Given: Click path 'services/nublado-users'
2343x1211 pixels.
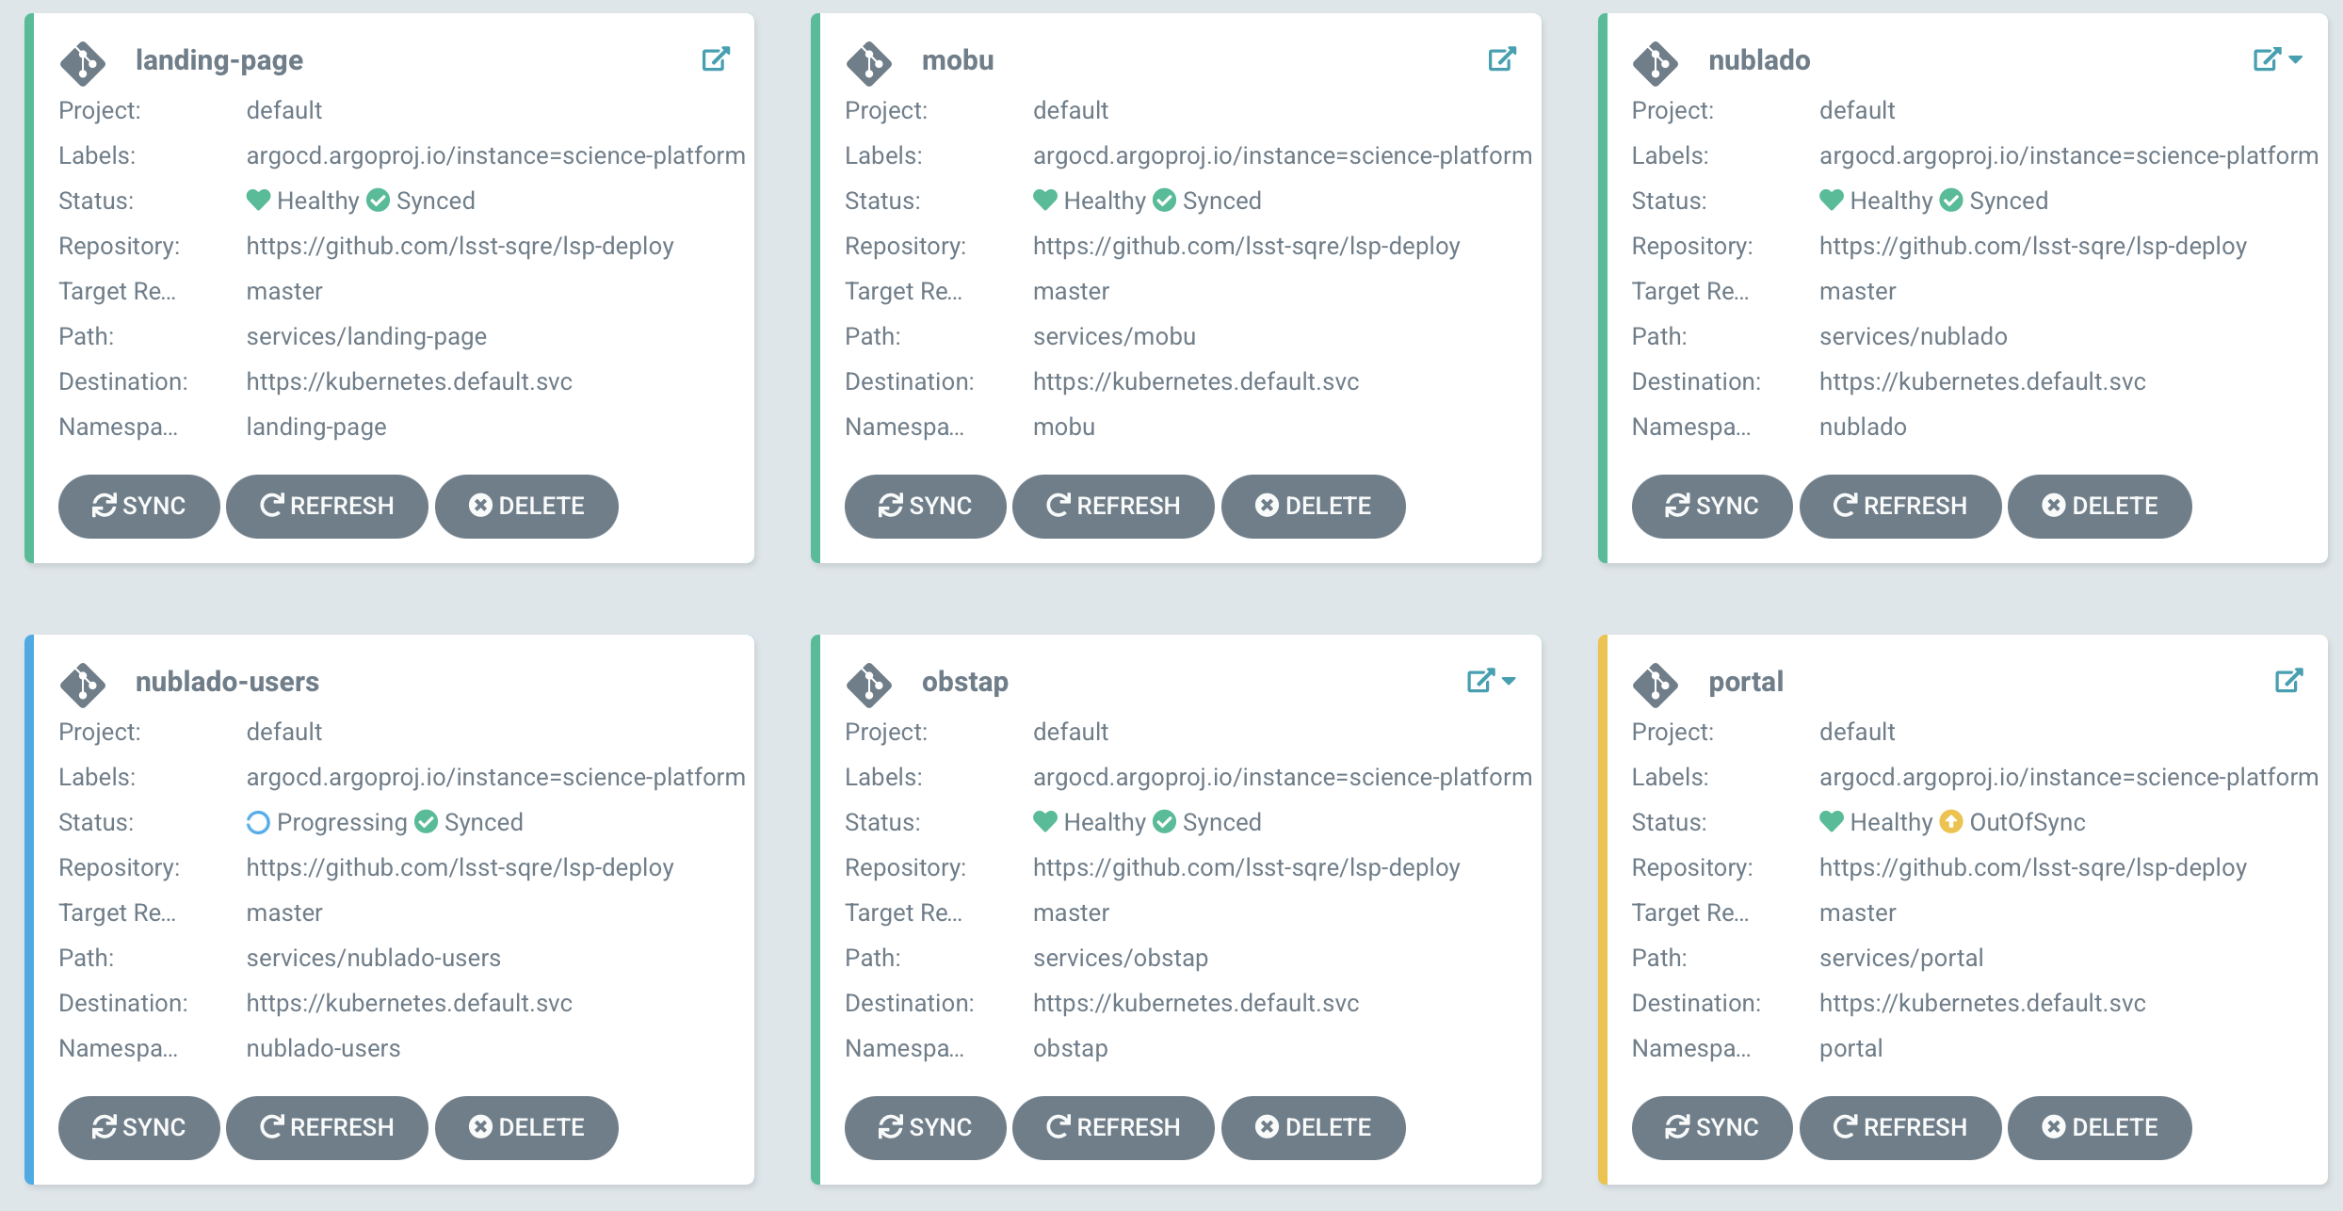Looking at the screenshot, I should (x=373, y=958).
